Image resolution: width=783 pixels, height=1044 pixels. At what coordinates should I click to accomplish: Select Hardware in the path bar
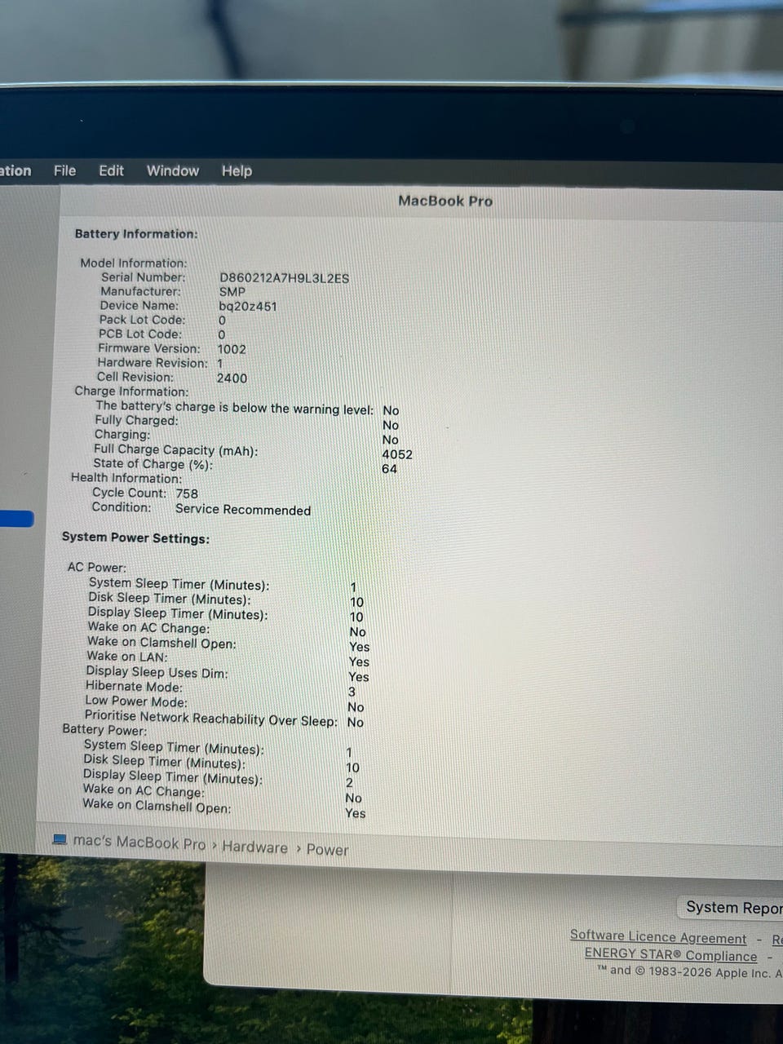254,847
